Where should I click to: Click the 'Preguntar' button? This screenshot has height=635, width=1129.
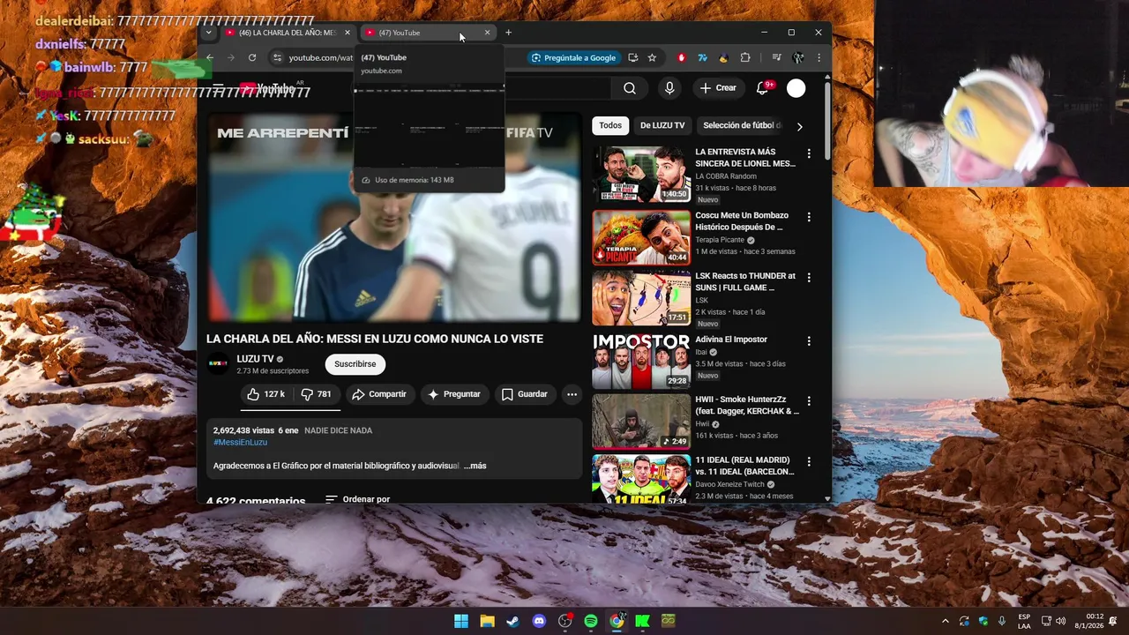click(454, 394)
